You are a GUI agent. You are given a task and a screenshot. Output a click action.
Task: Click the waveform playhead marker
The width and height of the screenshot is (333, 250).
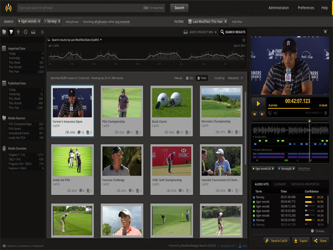pyautogui.click(x=310, y=121)
